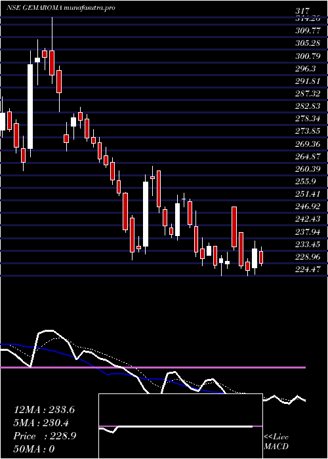Click the 264.87 price axis label

(308, 156)
